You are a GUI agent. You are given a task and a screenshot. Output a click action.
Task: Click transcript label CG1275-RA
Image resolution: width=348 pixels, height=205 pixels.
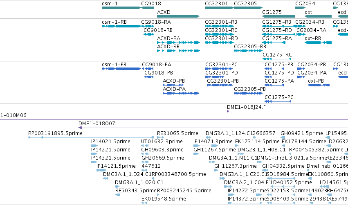click(277, 38)
